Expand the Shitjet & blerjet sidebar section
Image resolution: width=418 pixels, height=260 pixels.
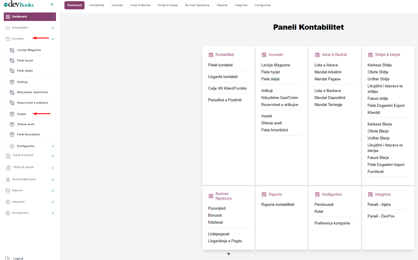53,168
